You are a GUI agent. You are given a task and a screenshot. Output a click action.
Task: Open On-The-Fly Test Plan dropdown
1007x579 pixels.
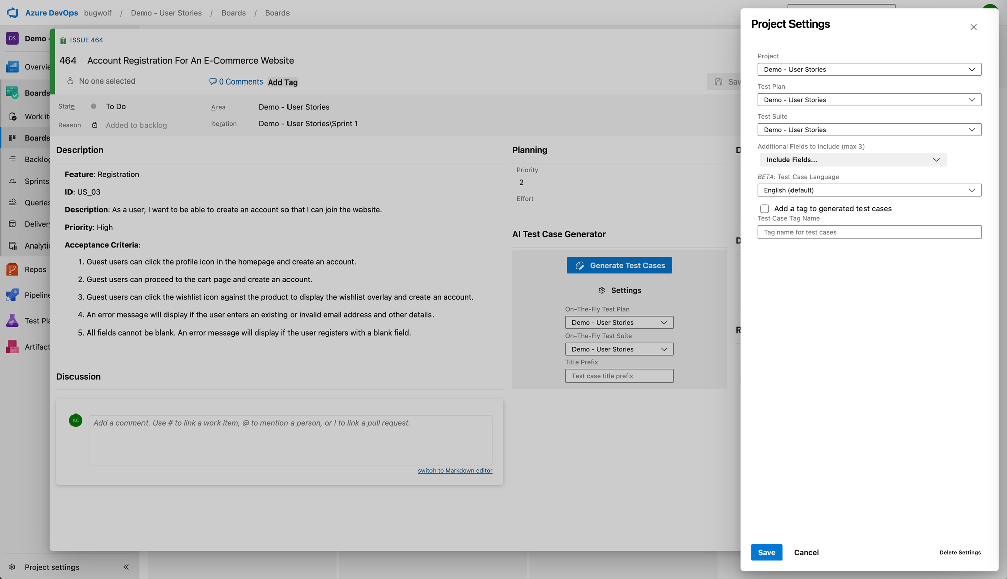[x=619, y=322]
